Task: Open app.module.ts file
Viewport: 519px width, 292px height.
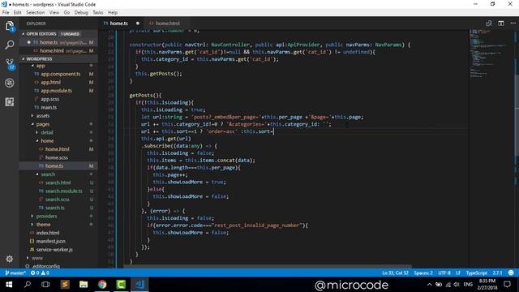Action: (x=56, y=90)
